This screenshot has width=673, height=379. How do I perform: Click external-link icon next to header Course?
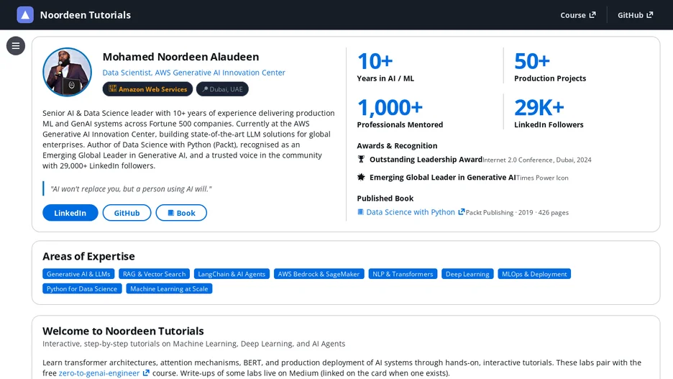pos(592,15)
